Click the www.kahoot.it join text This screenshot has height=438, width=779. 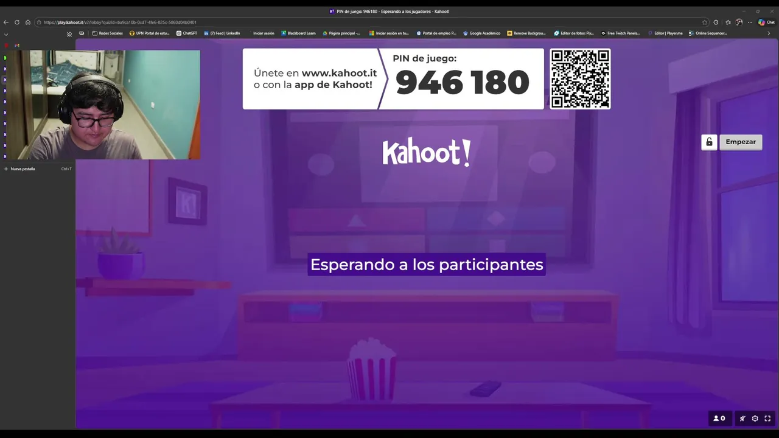click(x=339, y=73)
